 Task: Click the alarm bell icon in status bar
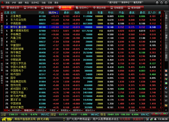pyautogui.click(x=155, y=119)
